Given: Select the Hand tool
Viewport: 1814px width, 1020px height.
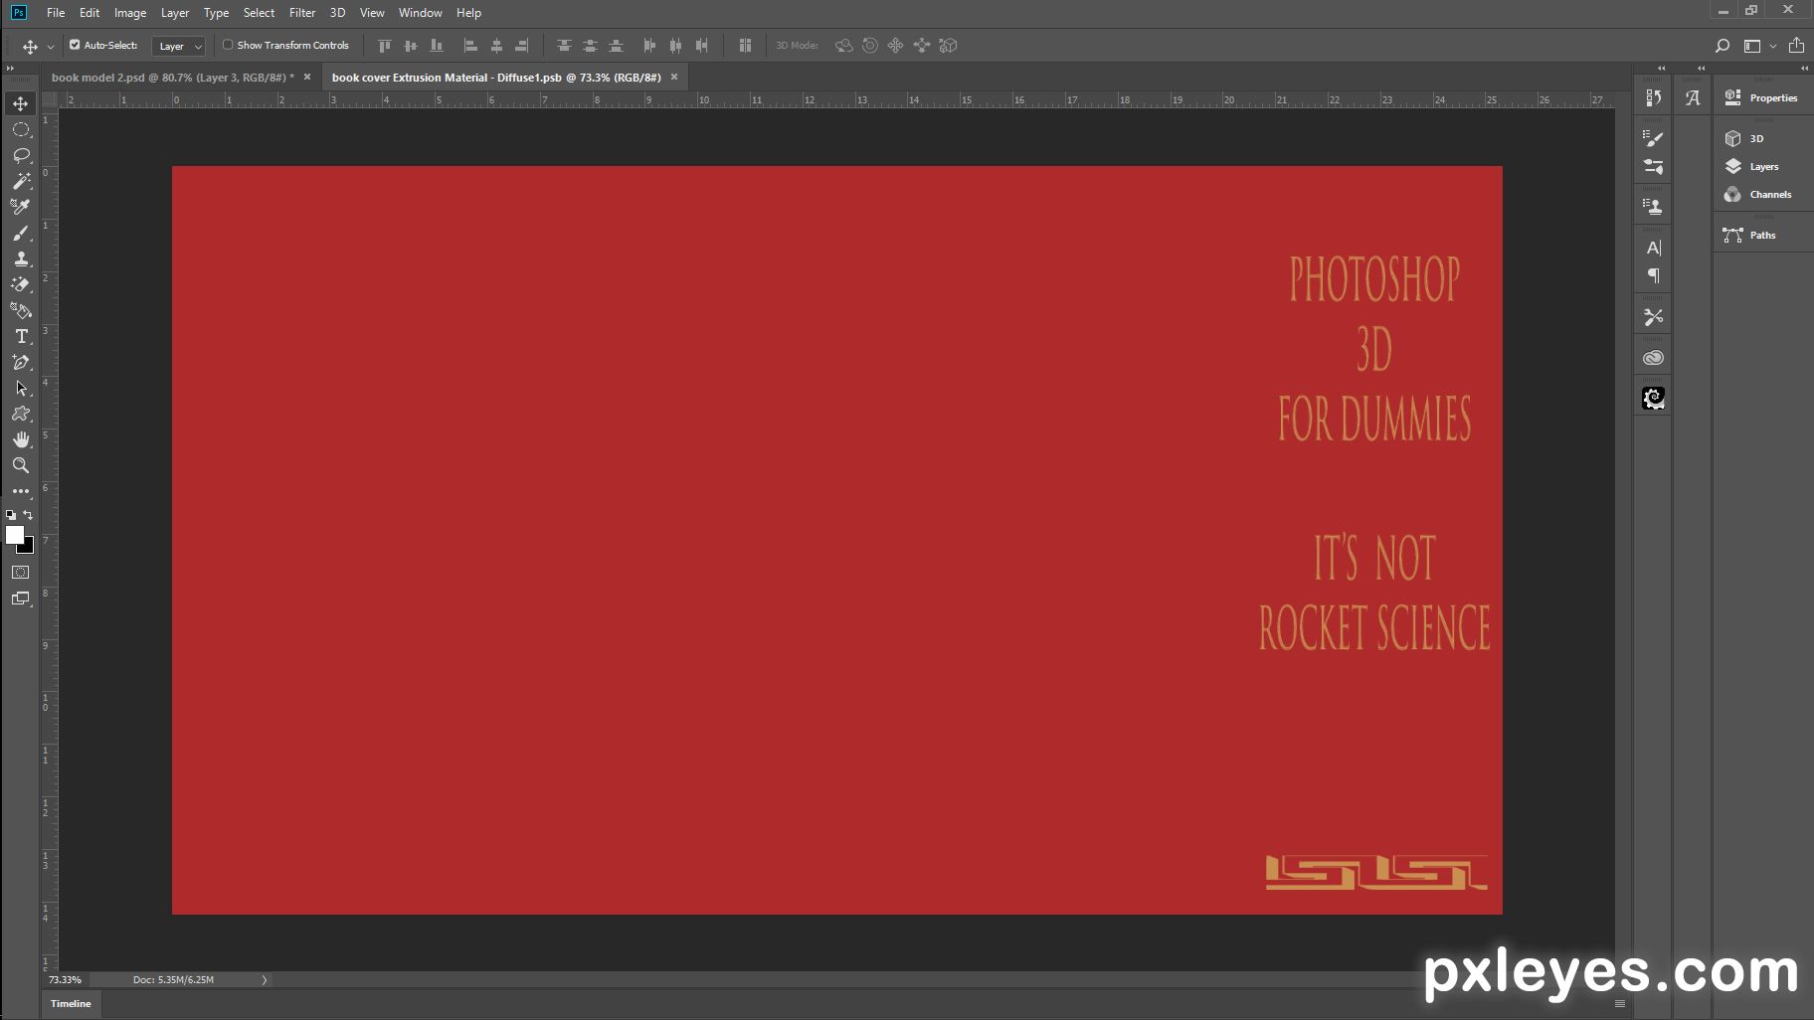Looking at the screenshot, I should (x=21, y=439).
